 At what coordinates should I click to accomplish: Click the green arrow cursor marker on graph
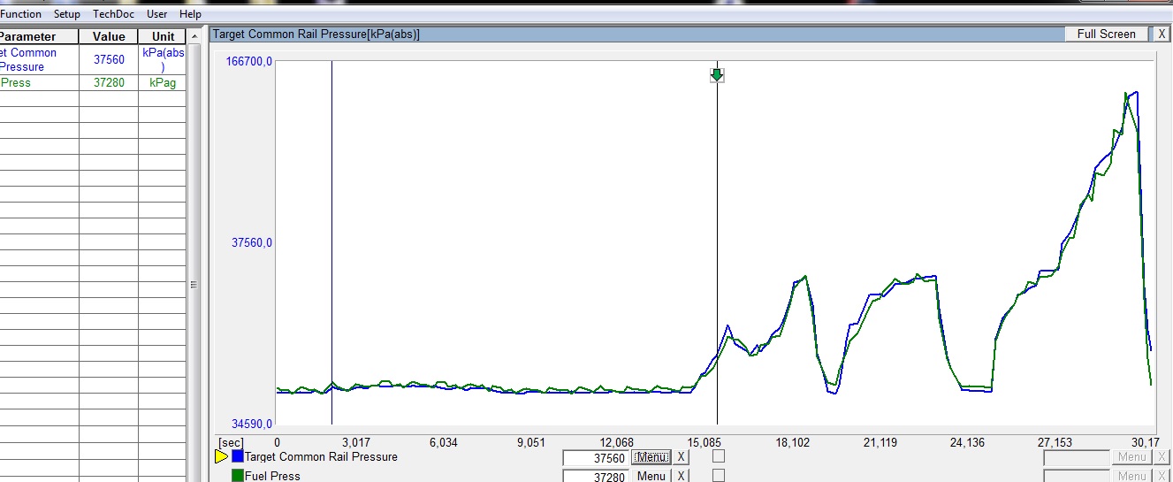point(717,75)
